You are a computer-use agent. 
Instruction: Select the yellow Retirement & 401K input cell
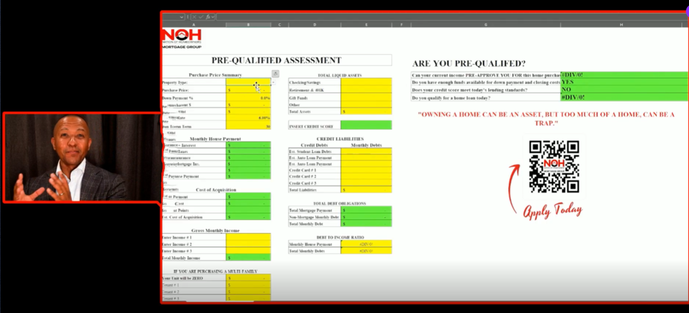[x=366, y=90]
